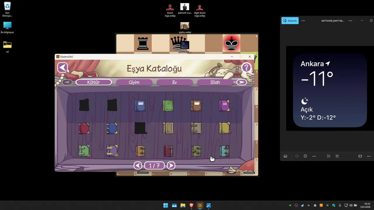The height and width of the screenshot is (210, 374).
Task: Open the help question mark button
Action: (x=246, y=68)
